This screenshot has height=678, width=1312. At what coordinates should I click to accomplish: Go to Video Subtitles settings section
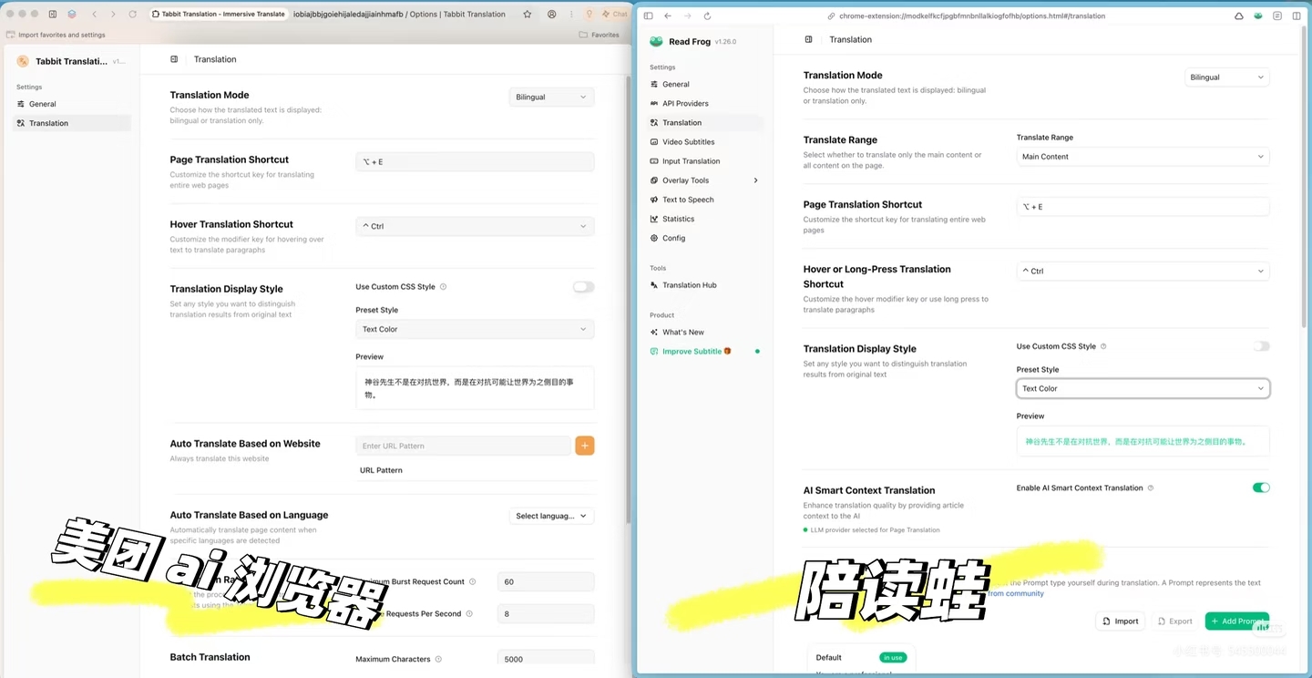click(x=688, y=142)
